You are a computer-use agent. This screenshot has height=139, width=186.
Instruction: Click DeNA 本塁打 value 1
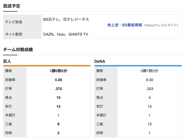coord(149,115)
